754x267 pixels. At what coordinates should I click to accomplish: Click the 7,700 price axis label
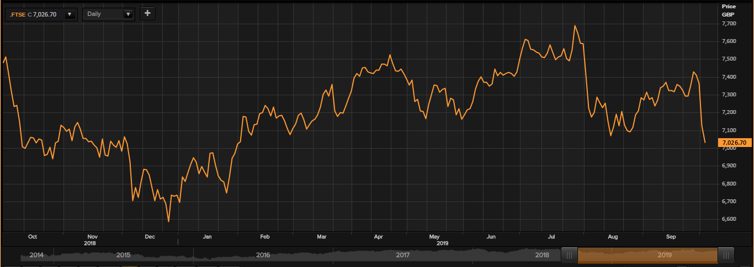(x=729, y=24)
